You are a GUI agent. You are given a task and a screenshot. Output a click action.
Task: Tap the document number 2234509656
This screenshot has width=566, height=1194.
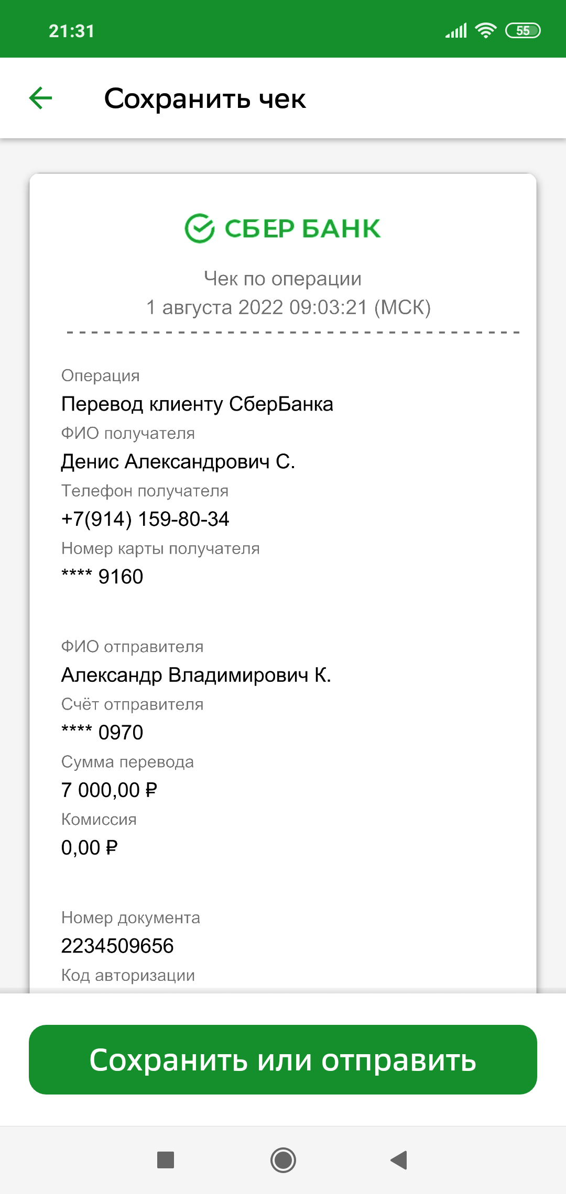click(117, 946)
